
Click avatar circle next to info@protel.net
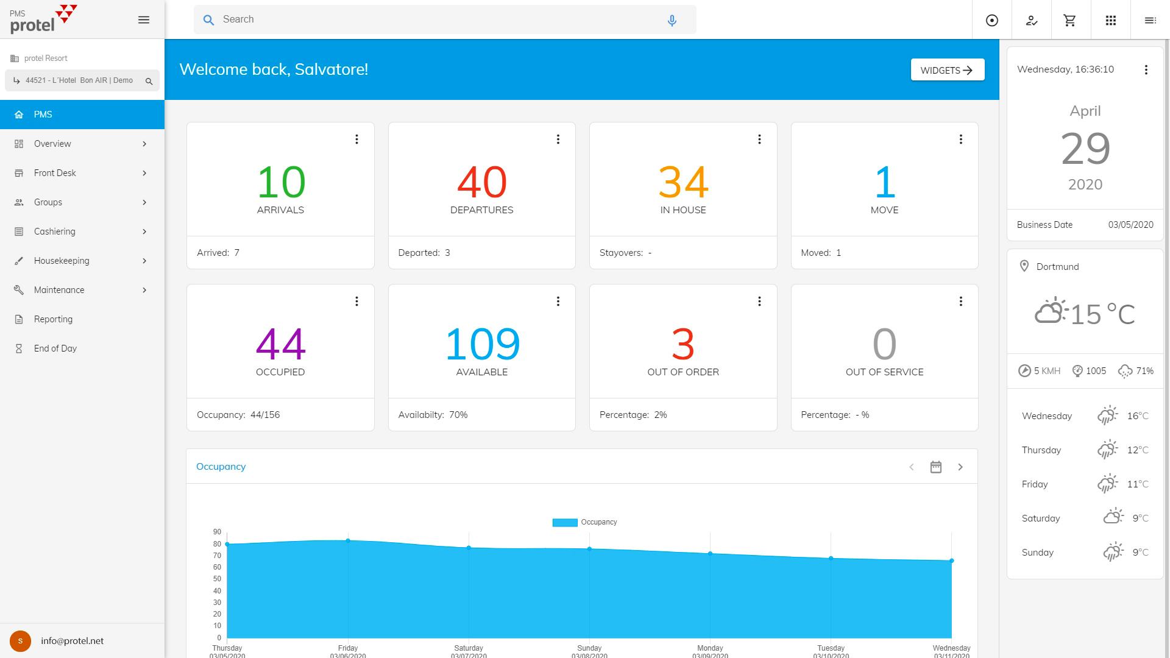tap(20, 640)
